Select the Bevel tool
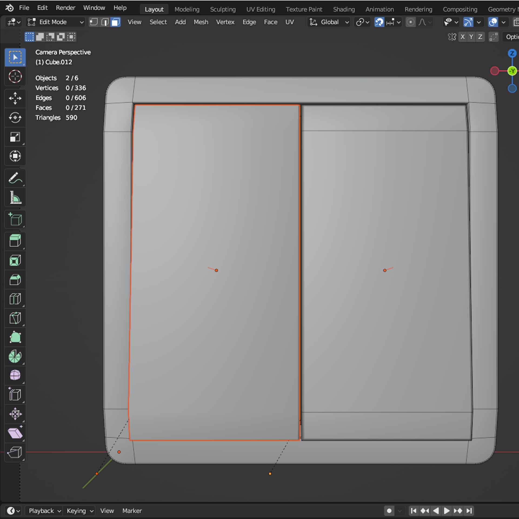Screen dimensions: 519x519 tap(15, 280)
